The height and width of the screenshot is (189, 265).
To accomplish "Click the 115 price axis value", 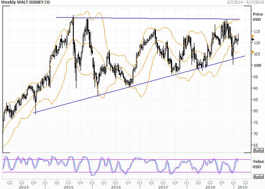I will tap(256, 31).
